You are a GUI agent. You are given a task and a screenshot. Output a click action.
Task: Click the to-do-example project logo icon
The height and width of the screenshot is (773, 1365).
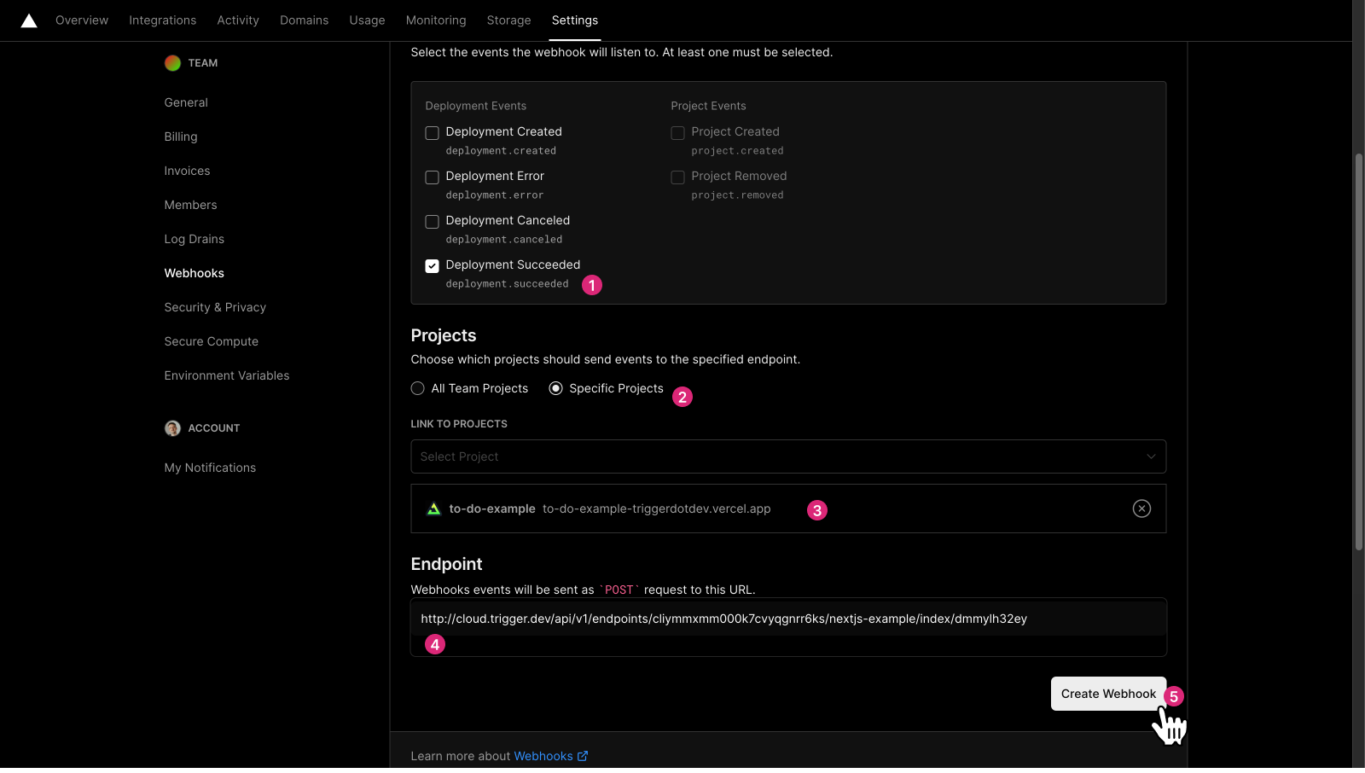(433, 509)
